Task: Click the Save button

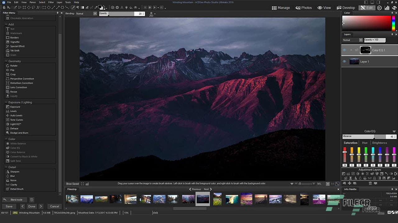Action: pos(9,206)
